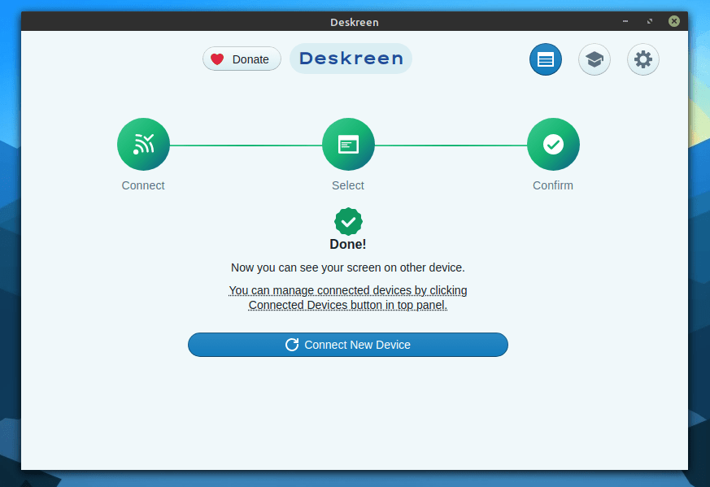
Task: Click the green Done checkmark badge
Action: (x=348, y=221)
